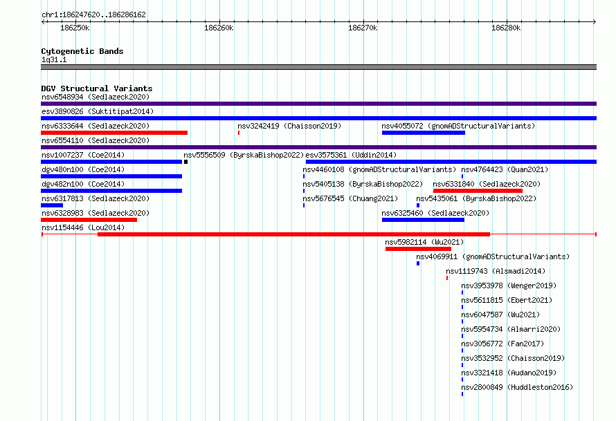The height and width of the screenshot is (421, 616).
Task: Open nsv6328983 (Sedlazeck2020) label
Action: (x=96, y=213)
